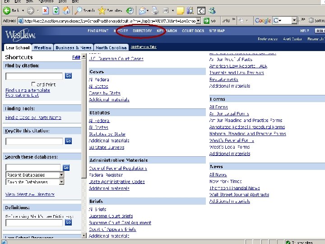Screen dimensions: 325x244
Task: Click the Westlaw logo
Action: [20, 35]
